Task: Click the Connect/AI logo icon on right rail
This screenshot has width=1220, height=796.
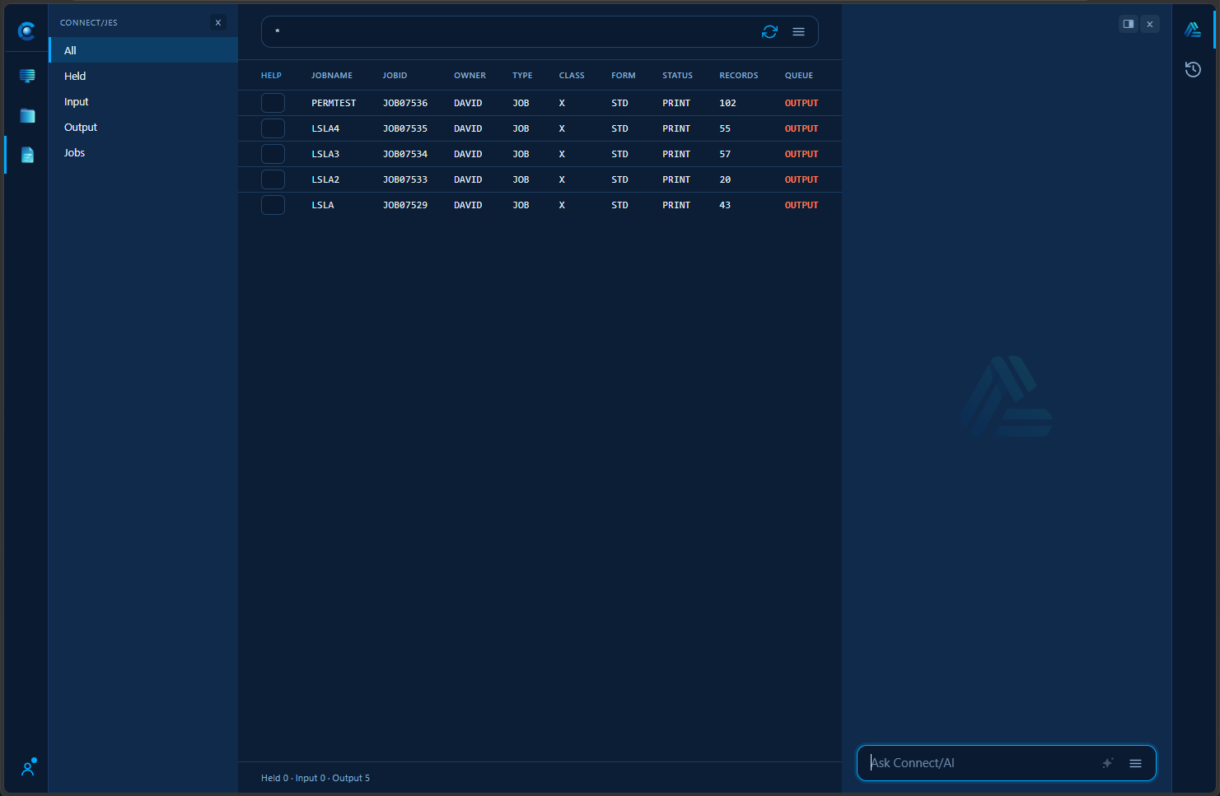Action: click(1193, 30)
